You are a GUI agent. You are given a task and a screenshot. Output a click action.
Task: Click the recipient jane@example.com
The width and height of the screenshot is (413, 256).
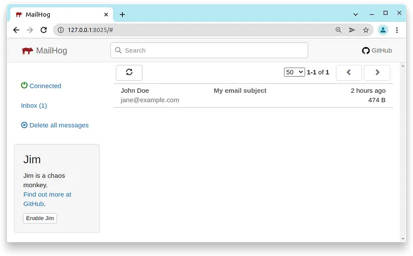tap(150, 100)
